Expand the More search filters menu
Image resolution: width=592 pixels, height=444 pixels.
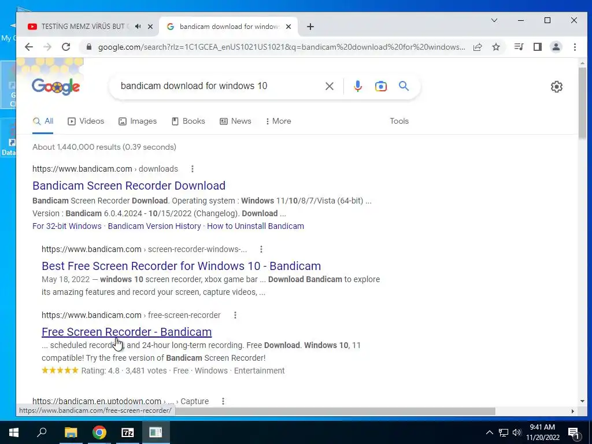(x=278, y=121)
